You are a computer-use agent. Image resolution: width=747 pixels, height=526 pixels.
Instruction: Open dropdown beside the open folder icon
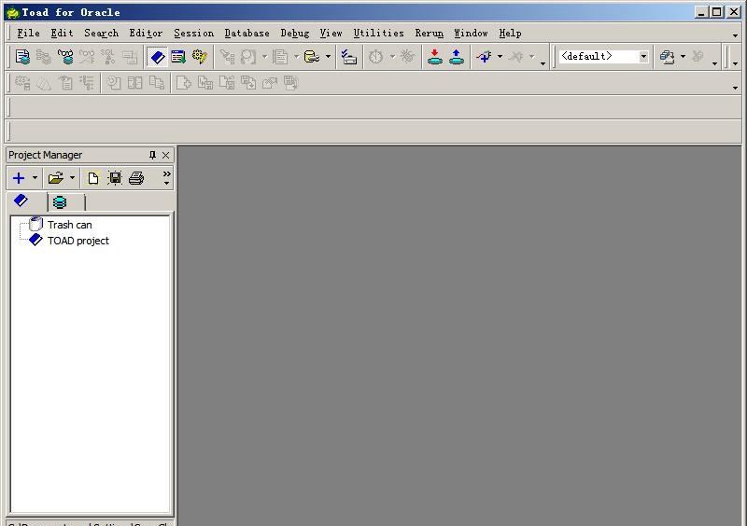click(x=72, y=178)
